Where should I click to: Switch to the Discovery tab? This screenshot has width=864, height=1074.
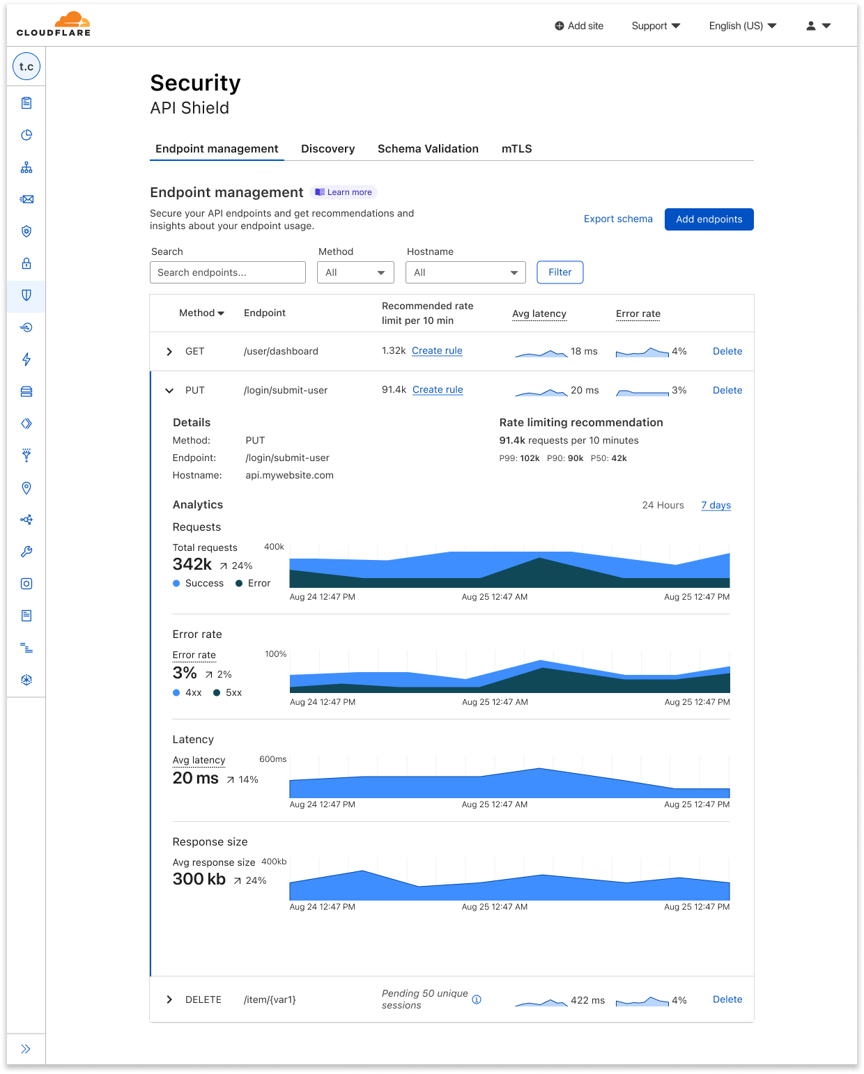[327, 149]
